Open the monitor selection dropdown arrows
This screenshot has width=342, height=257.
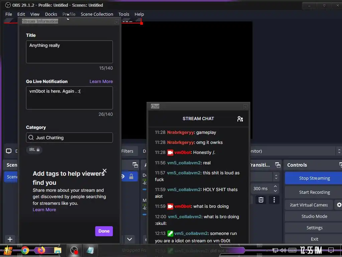click(339, 151)
